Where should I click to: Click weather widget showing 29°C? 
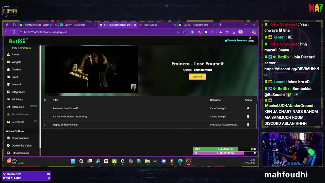point(15,161)
